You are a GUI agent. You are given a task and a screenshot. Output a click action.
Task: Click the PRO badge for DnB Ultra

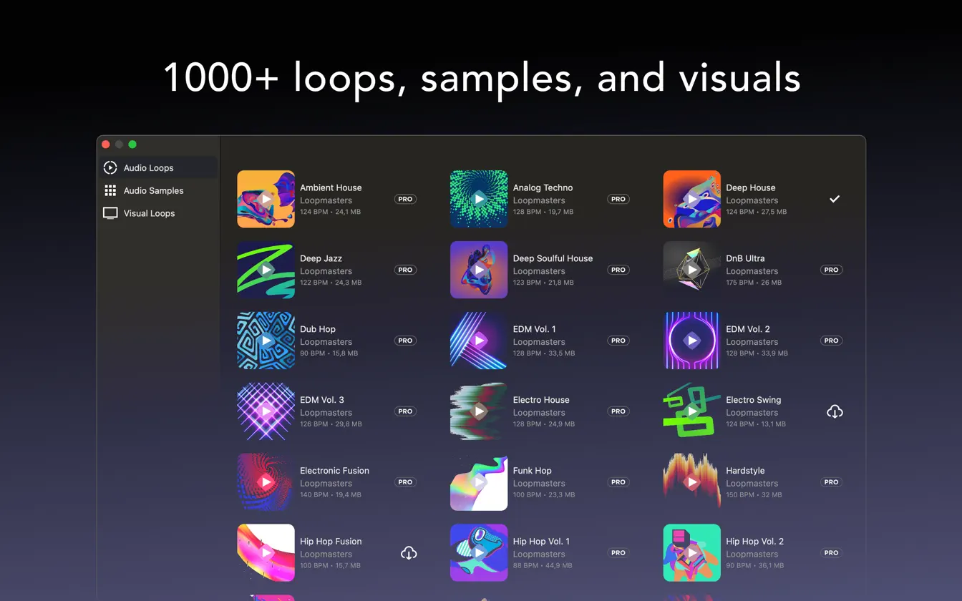tap(831, 270)
